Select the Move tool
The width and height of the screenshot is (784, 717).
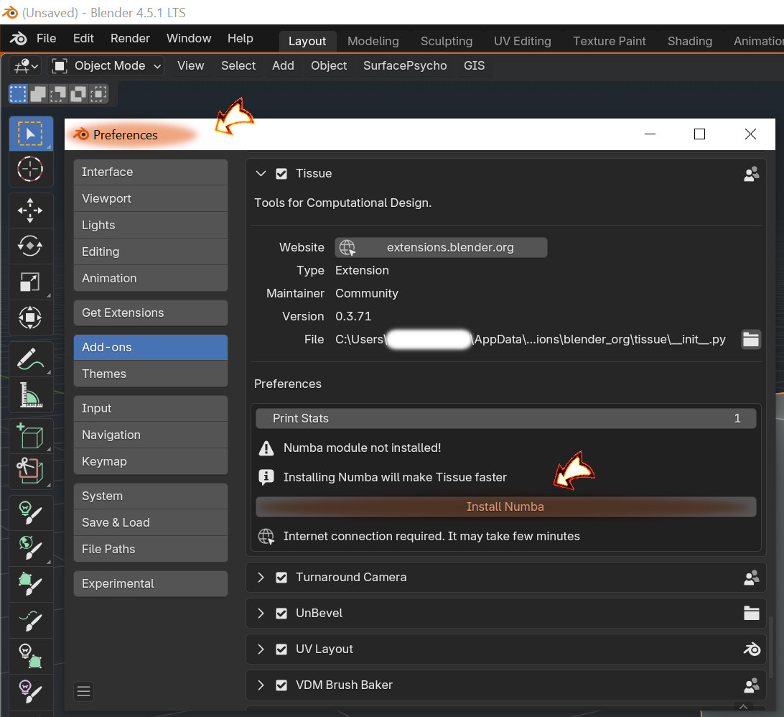pos(30,211)
